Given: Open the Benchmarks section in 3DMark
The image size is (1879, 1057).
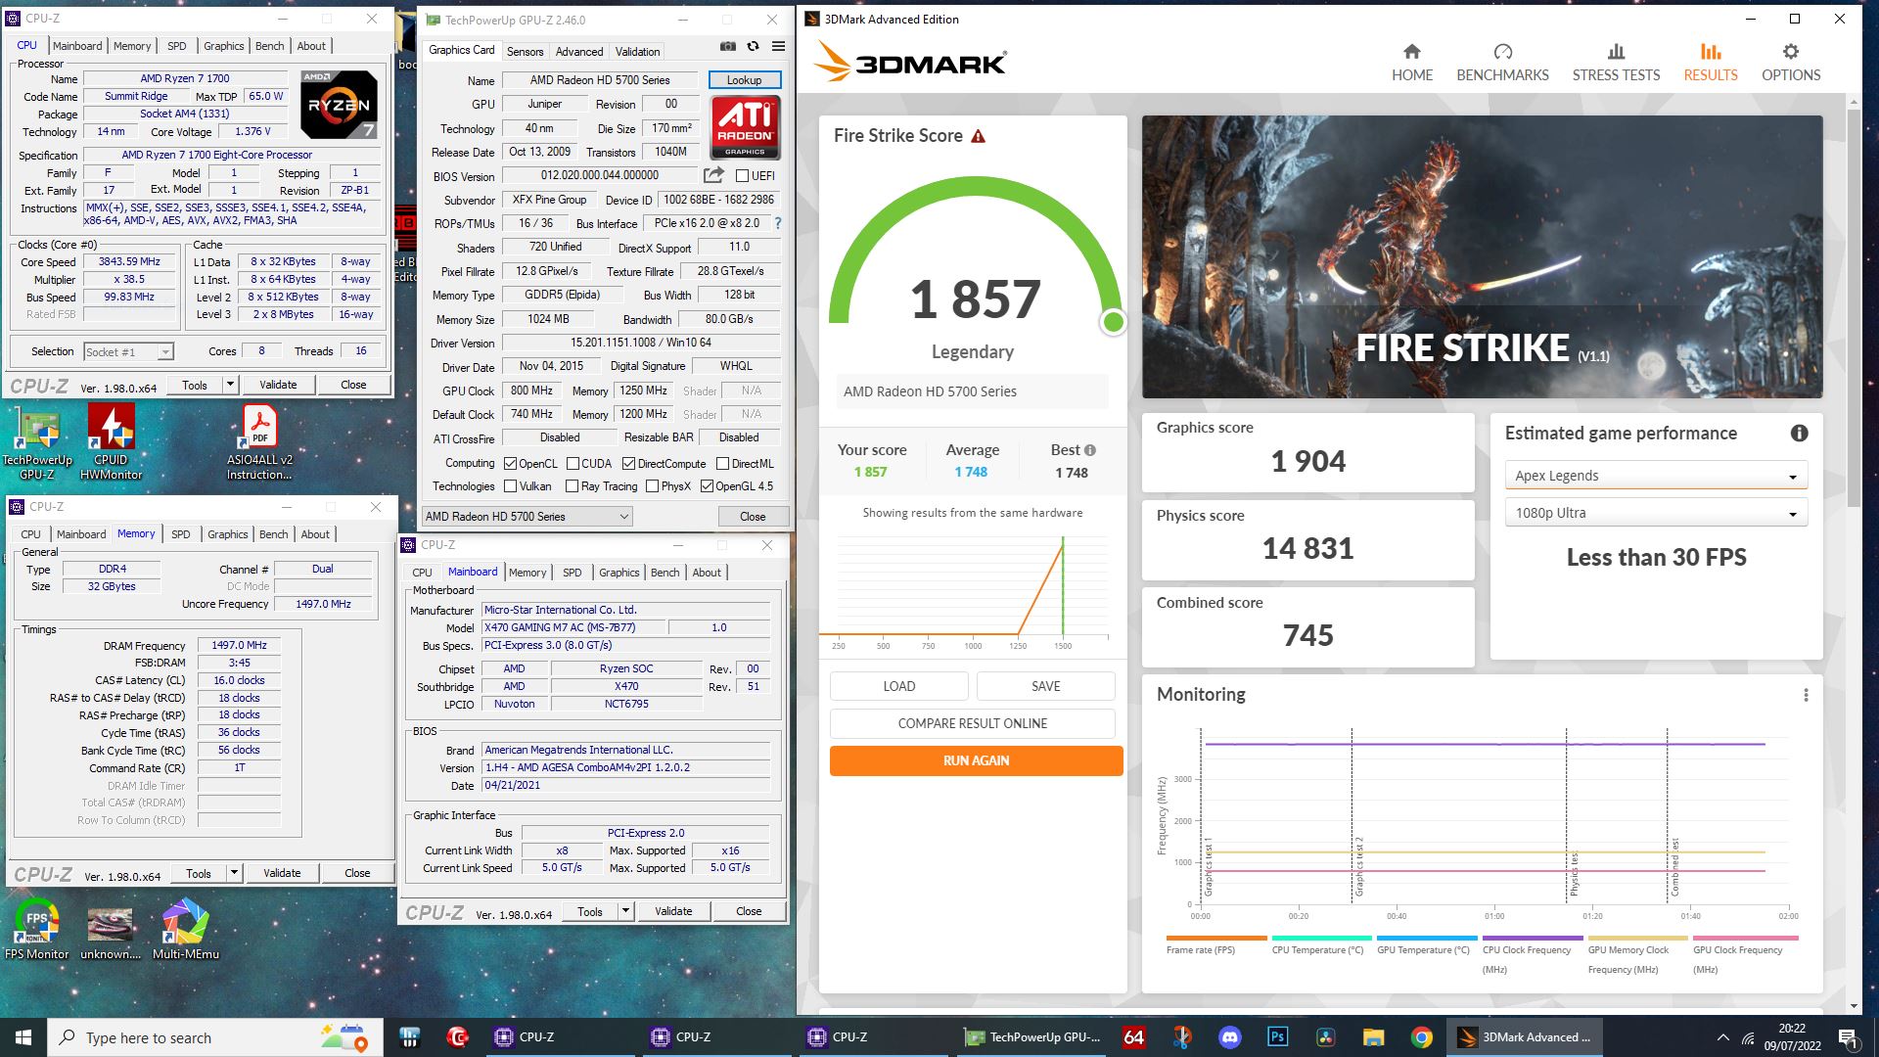Looking at the screenshot, I should pos(1502,63).
